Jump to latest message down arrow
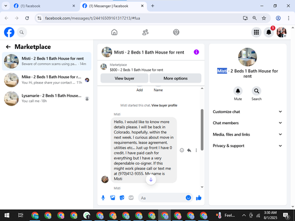The image size is (295, 221). (151, 180)
